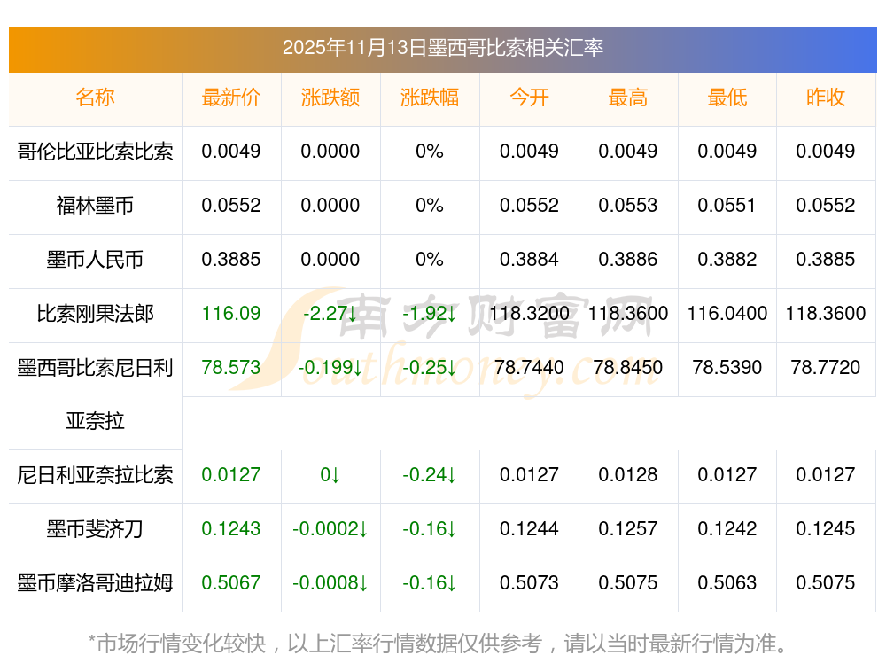The width and height of the screenshot is (886, 671).
Task: Select the 昨收 column header
Action: (826, 98)
